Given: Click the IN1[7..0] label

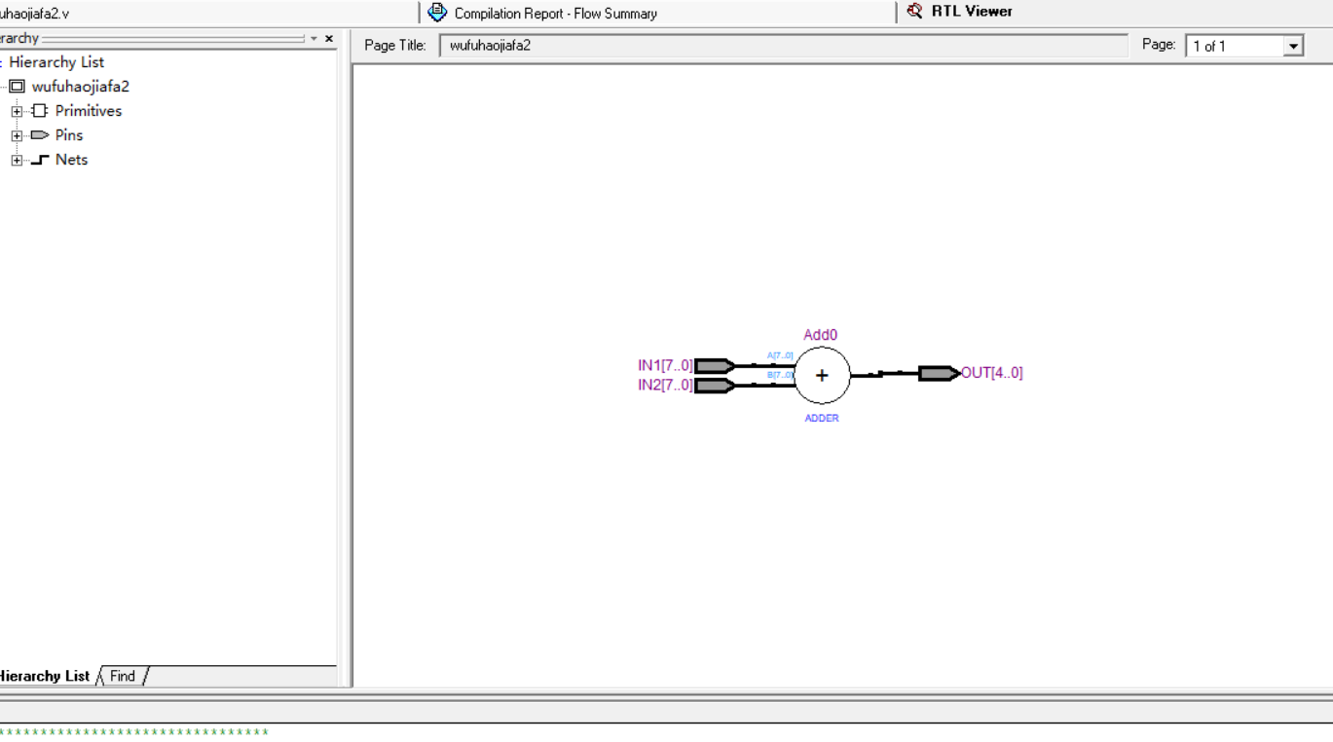Looking at the screenshot, I should pyautogui.click(x=665, y=365).
